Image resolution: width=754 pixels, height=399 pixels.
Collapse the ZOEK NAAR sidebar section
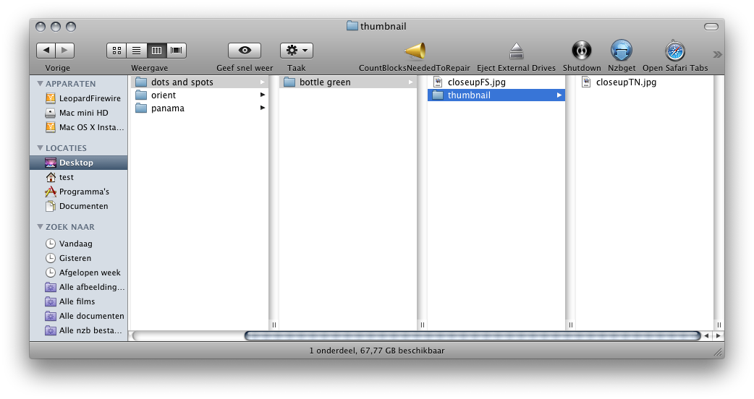pyautogui.click(x=40, y=227)
